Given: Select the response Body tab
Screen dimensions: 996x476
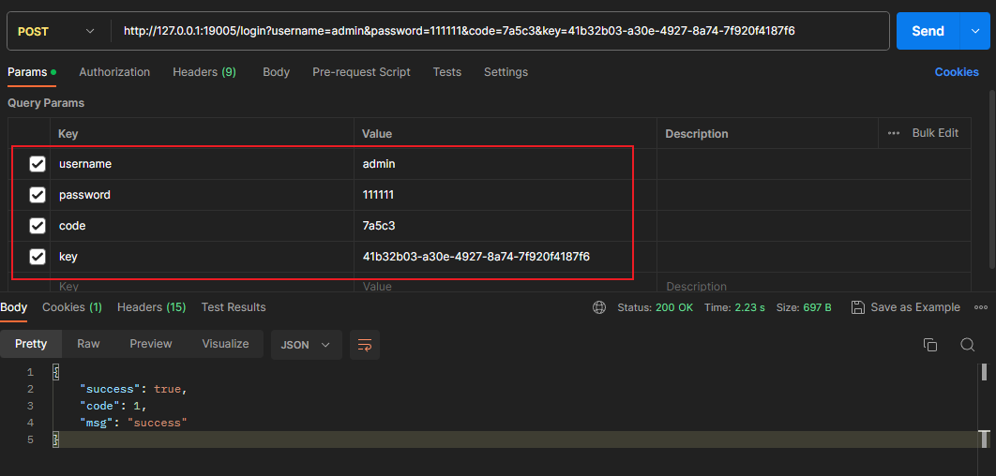Looking at the screenshot, I should tap(14, 307).
